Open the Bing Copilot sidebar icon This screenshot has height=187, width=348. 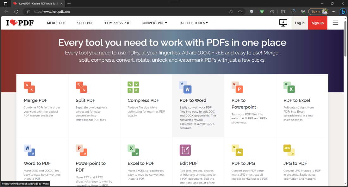tap(343, 11)
